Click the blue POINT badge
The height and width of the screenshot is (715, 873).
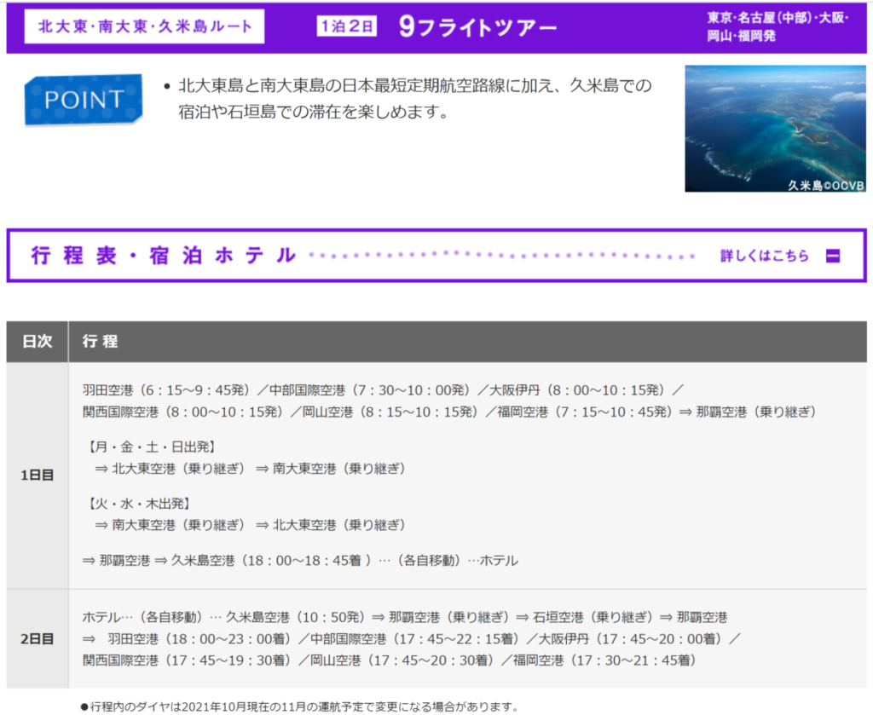click(84, 100)
